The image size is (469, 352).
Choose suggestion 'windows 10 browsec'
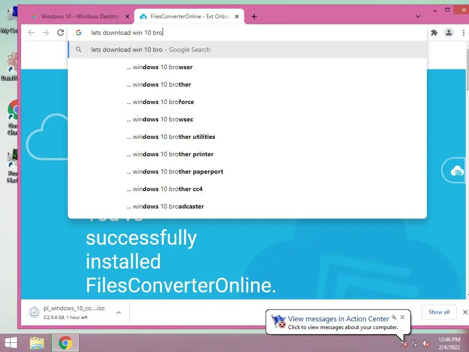(x=247, y=119)
